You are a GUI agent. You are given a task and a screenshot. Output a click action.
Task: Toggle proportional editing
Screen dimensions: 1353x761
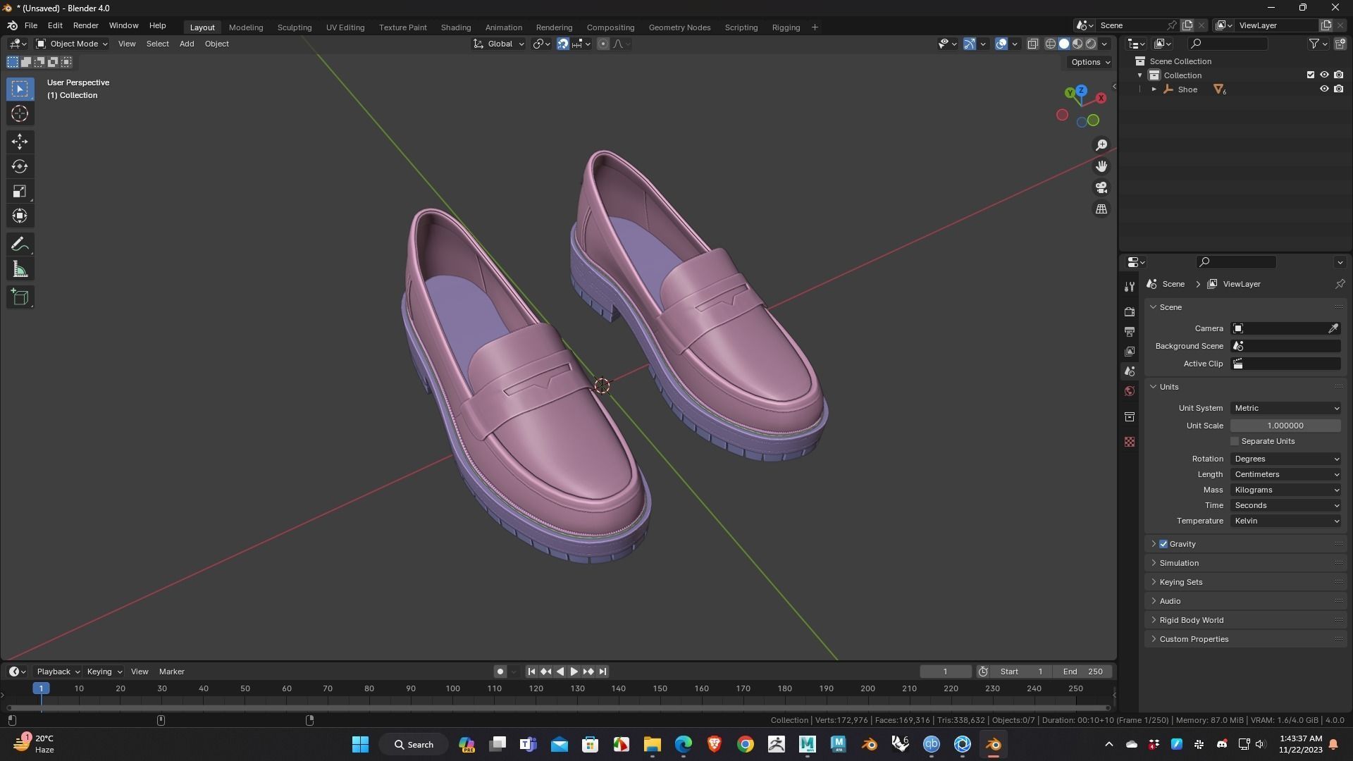pyautogui.click(x=603, y=44)
